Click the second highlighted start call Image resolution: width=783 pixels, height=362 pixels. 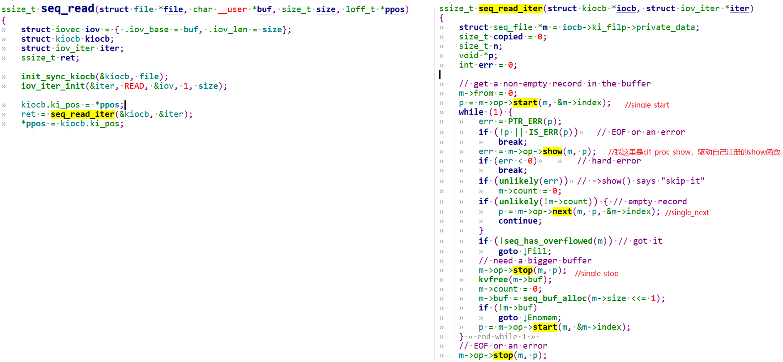coord(545,327)
